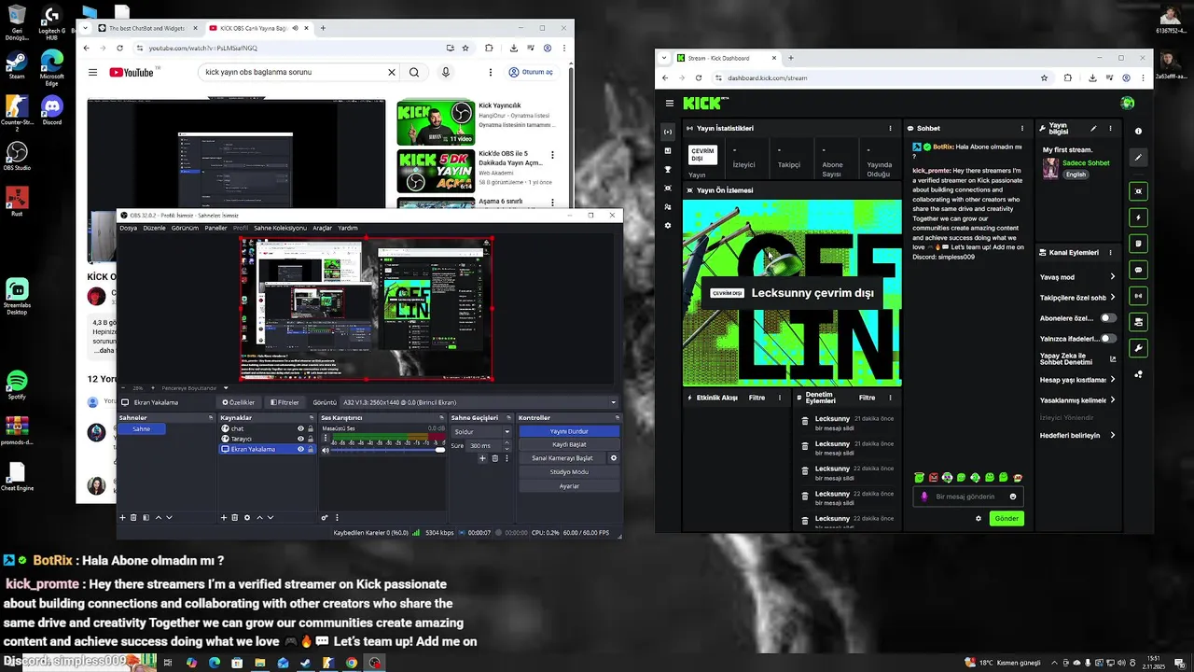Open Görünüm menu in OBS
This screenshot has width=1194, height=672.
(x=185, y=228)
